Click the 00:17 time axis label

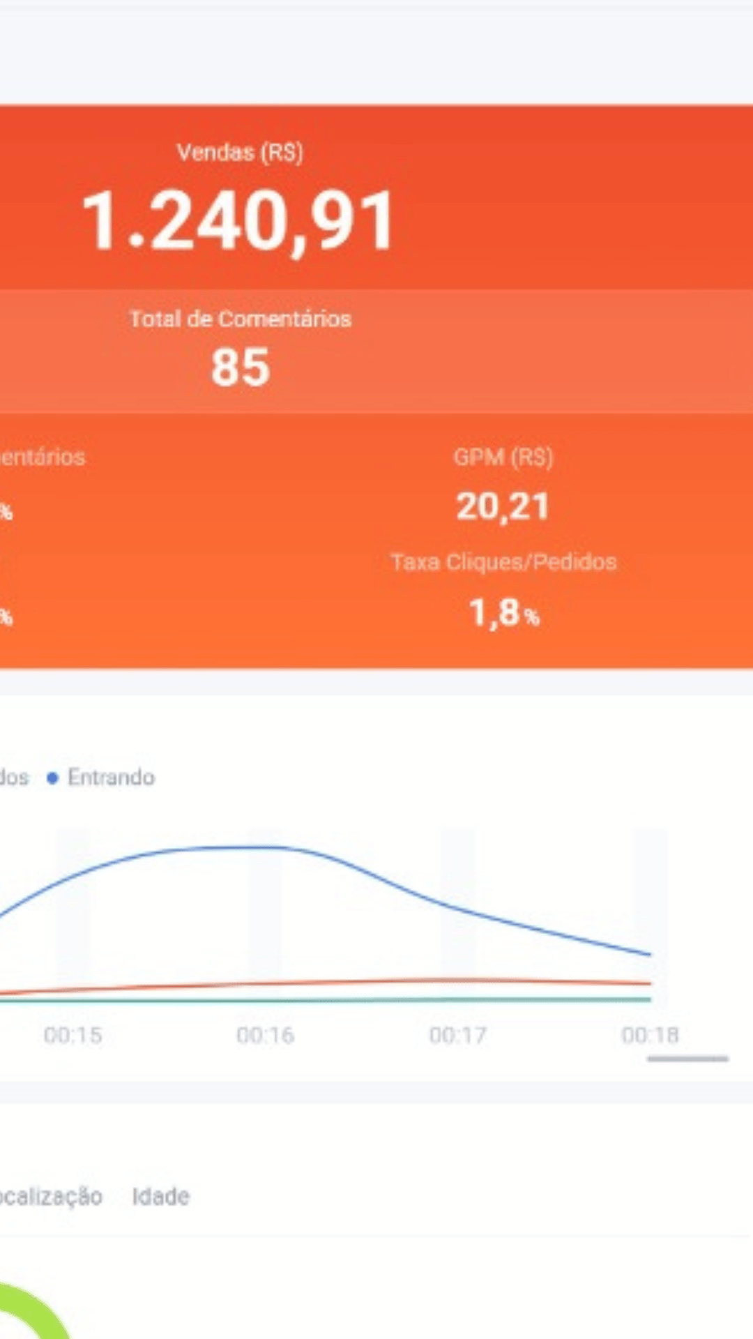pos(457,1035)
